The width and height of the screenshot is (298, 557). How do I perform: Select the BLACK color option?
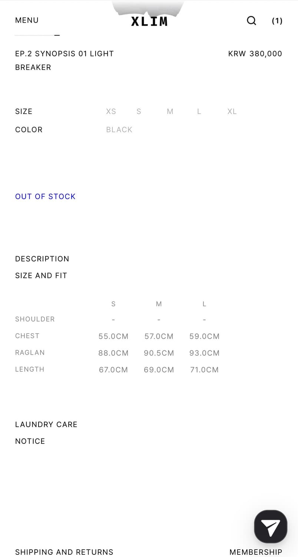click(x=119, y=130)
